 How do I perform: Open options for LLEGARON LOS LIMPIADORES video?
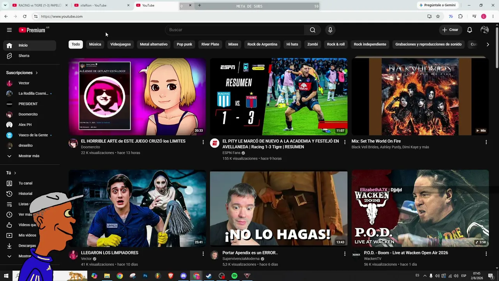click(x=203, y=254)
